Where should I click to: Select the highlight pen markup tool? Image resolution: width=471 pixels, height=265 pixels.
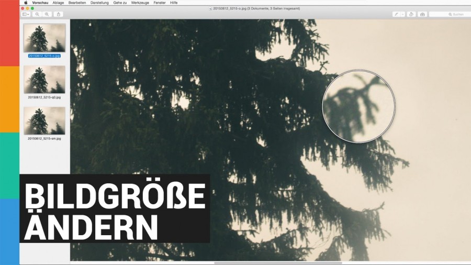pyautogui.click(x=396, y=14)
